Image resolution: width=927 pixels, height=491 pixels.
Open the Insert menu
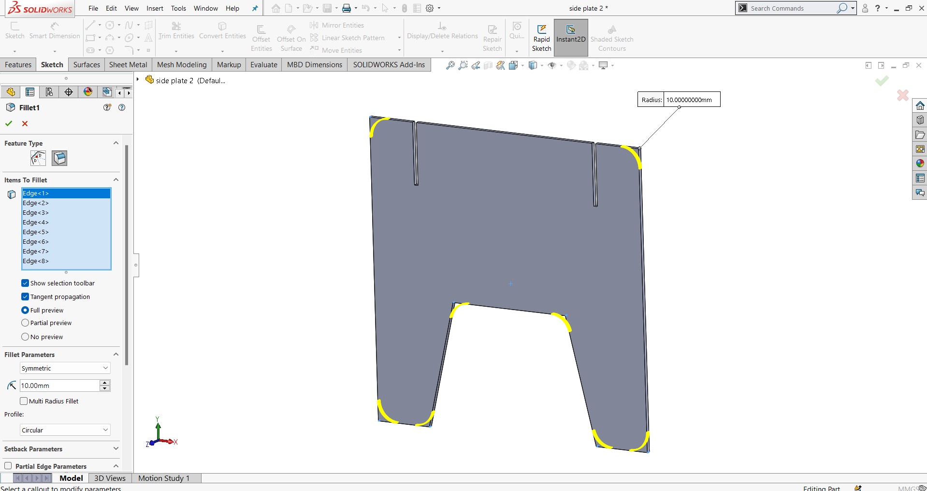point(155,8)
